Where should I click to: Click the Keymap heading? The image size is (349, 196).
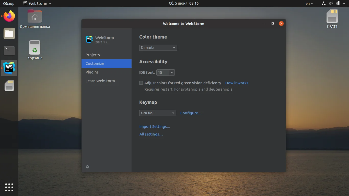click(148, 102)
